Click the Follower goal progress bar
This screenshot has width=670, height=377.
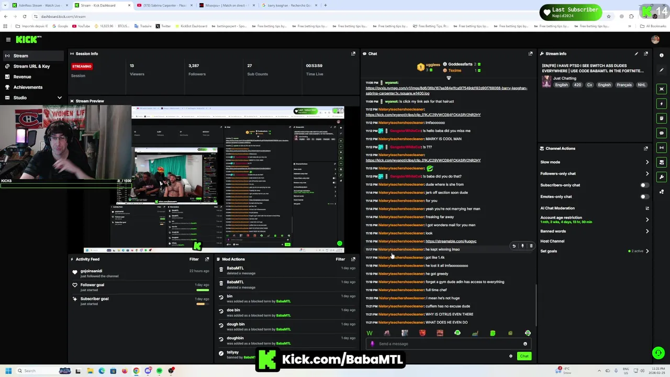tap(202, 290)
